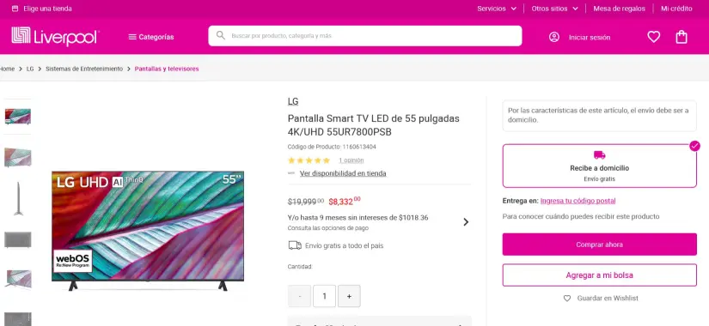Viewport: 709px width, 326px height.
Task: Click the user account icon beside Iniciar sesión
Action: (x=554, y=37)
